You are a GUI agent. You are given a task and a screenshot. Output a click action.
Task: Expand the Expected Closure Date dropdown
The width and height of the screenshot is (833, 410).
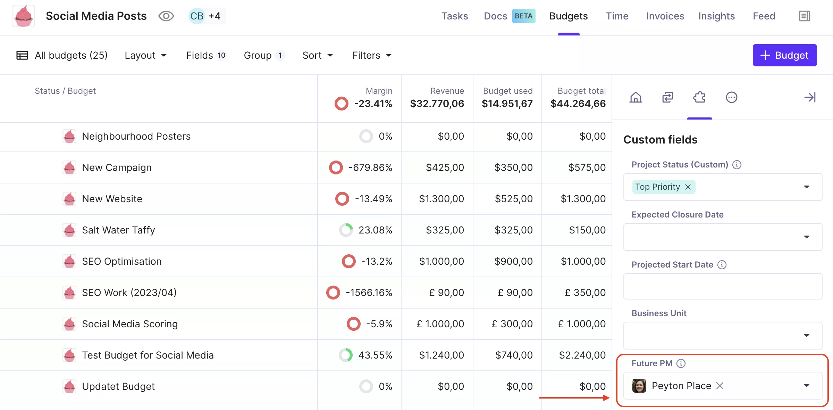(723, 237)
